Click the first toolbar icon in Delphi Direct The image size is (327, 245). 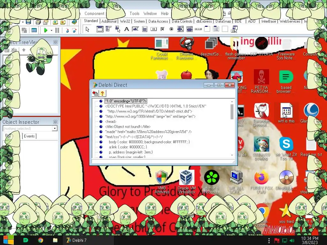coord(95,93)
